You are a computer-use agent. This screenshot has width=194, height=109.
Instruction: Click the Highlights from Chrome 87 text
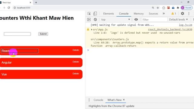(112, 106)
